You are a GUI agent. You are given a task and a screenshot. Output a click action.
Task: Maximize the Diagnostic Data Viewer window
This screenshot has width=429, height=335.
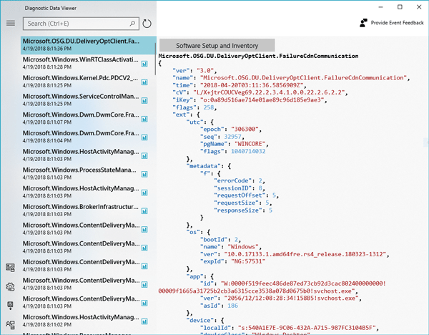coord(400,7)
